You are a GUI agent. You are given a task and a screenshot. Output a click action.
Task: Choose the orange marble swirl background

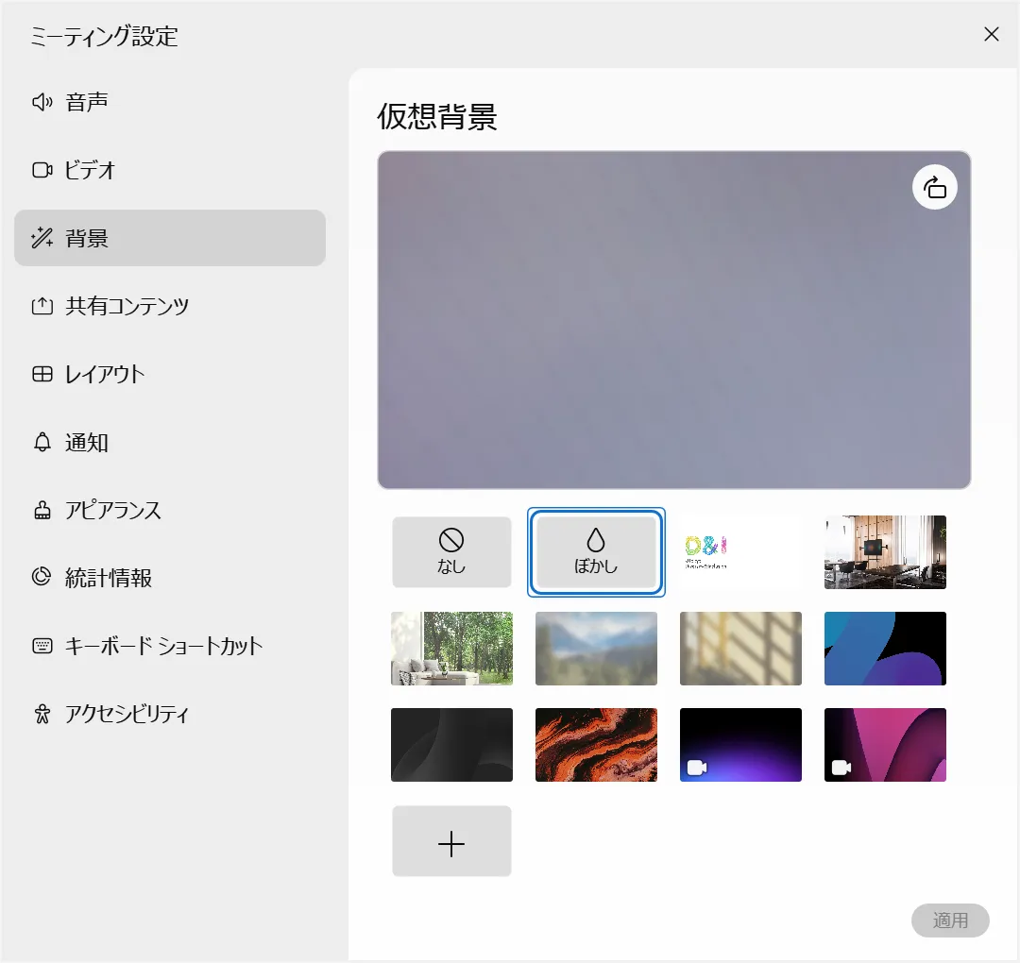[596, 745]
